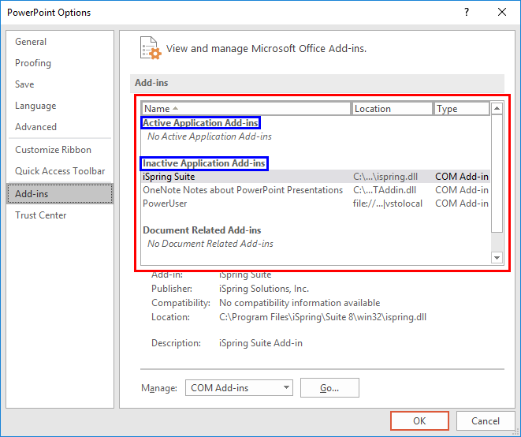This screenshot has height=437, width=521.
Task: Click the PowerUser row COM Add-in type cell
Action: [462, 204]
